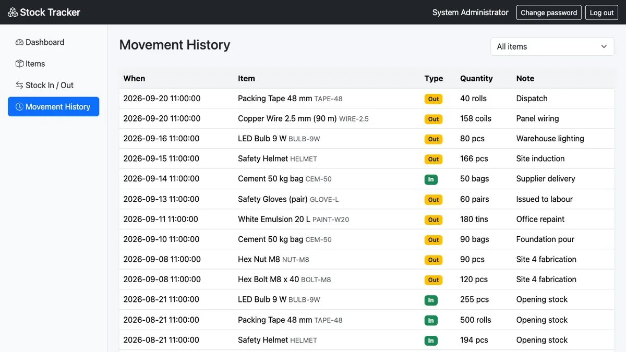This screenshot has height=352, width=626.
Task: Click the 158 coils quantity
Action: [x=476, y=118]
